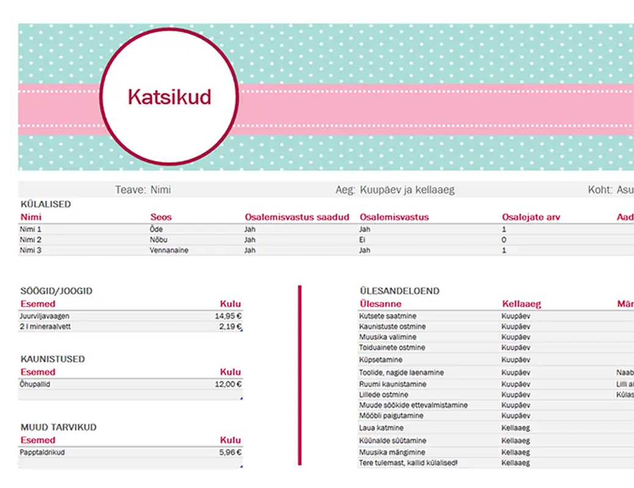634x488 pixels.
Task: Select the Aeg: label
Action: point(345,190)
